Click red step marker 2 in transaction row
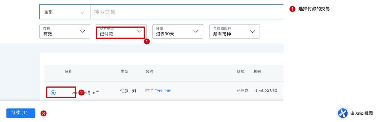The width and height of the screenshot is (379, 122). tap(81, 93)
